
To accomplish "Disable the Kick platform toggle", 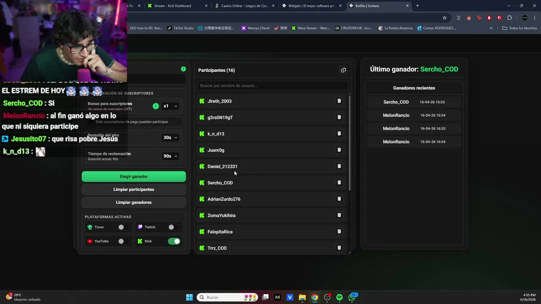I will pyautogui.click(x=174, y=241).
